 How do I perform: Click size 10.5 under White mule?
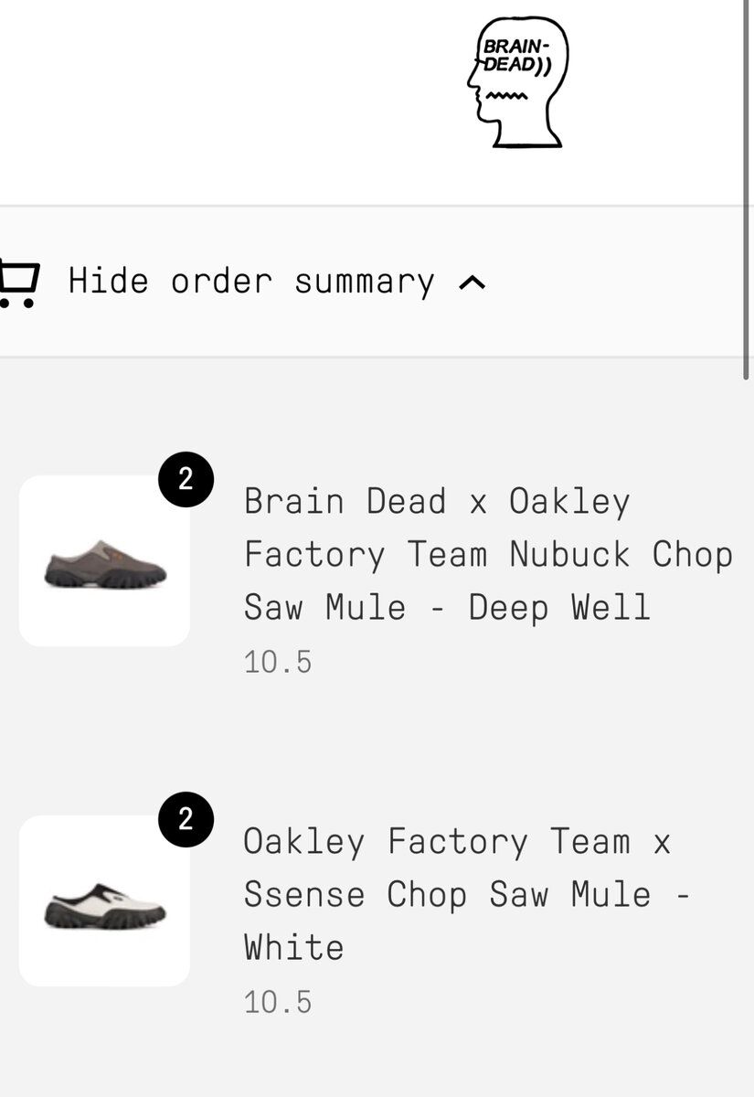coord(278,1003)
